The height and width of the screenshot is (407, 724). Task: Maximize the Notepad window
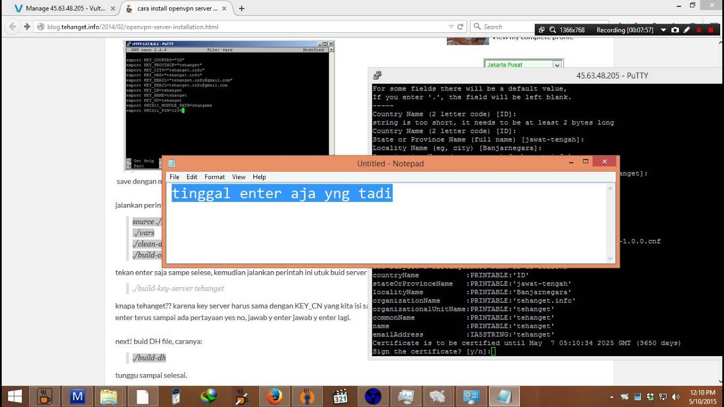click(585, 162)
